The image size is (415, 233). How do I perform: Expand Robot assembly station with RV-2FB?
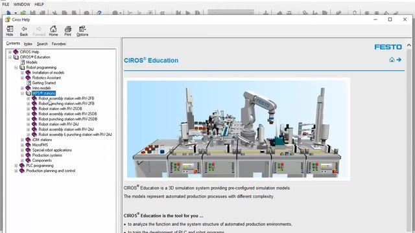(x=29, y=98)
